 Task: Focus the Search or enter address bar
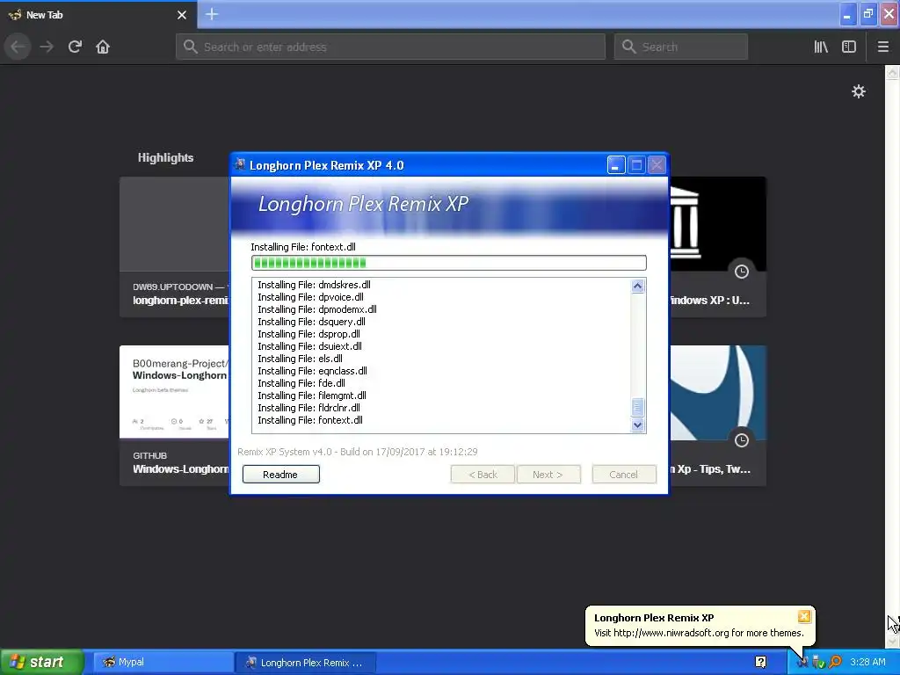pyautogui.click(x=391, y=47)
